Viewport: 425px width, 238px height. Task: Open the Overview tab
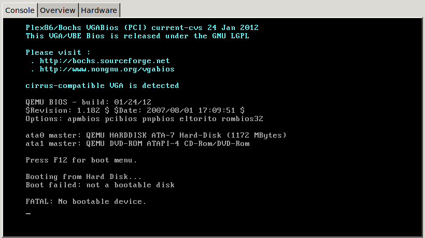point(58,10)
